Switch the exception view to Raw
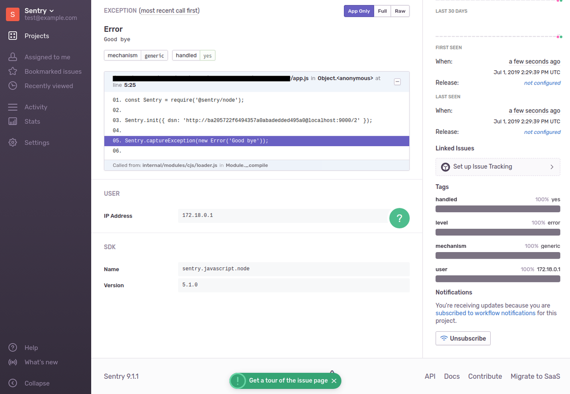570x394 pixels. click(x=400, y=11)
